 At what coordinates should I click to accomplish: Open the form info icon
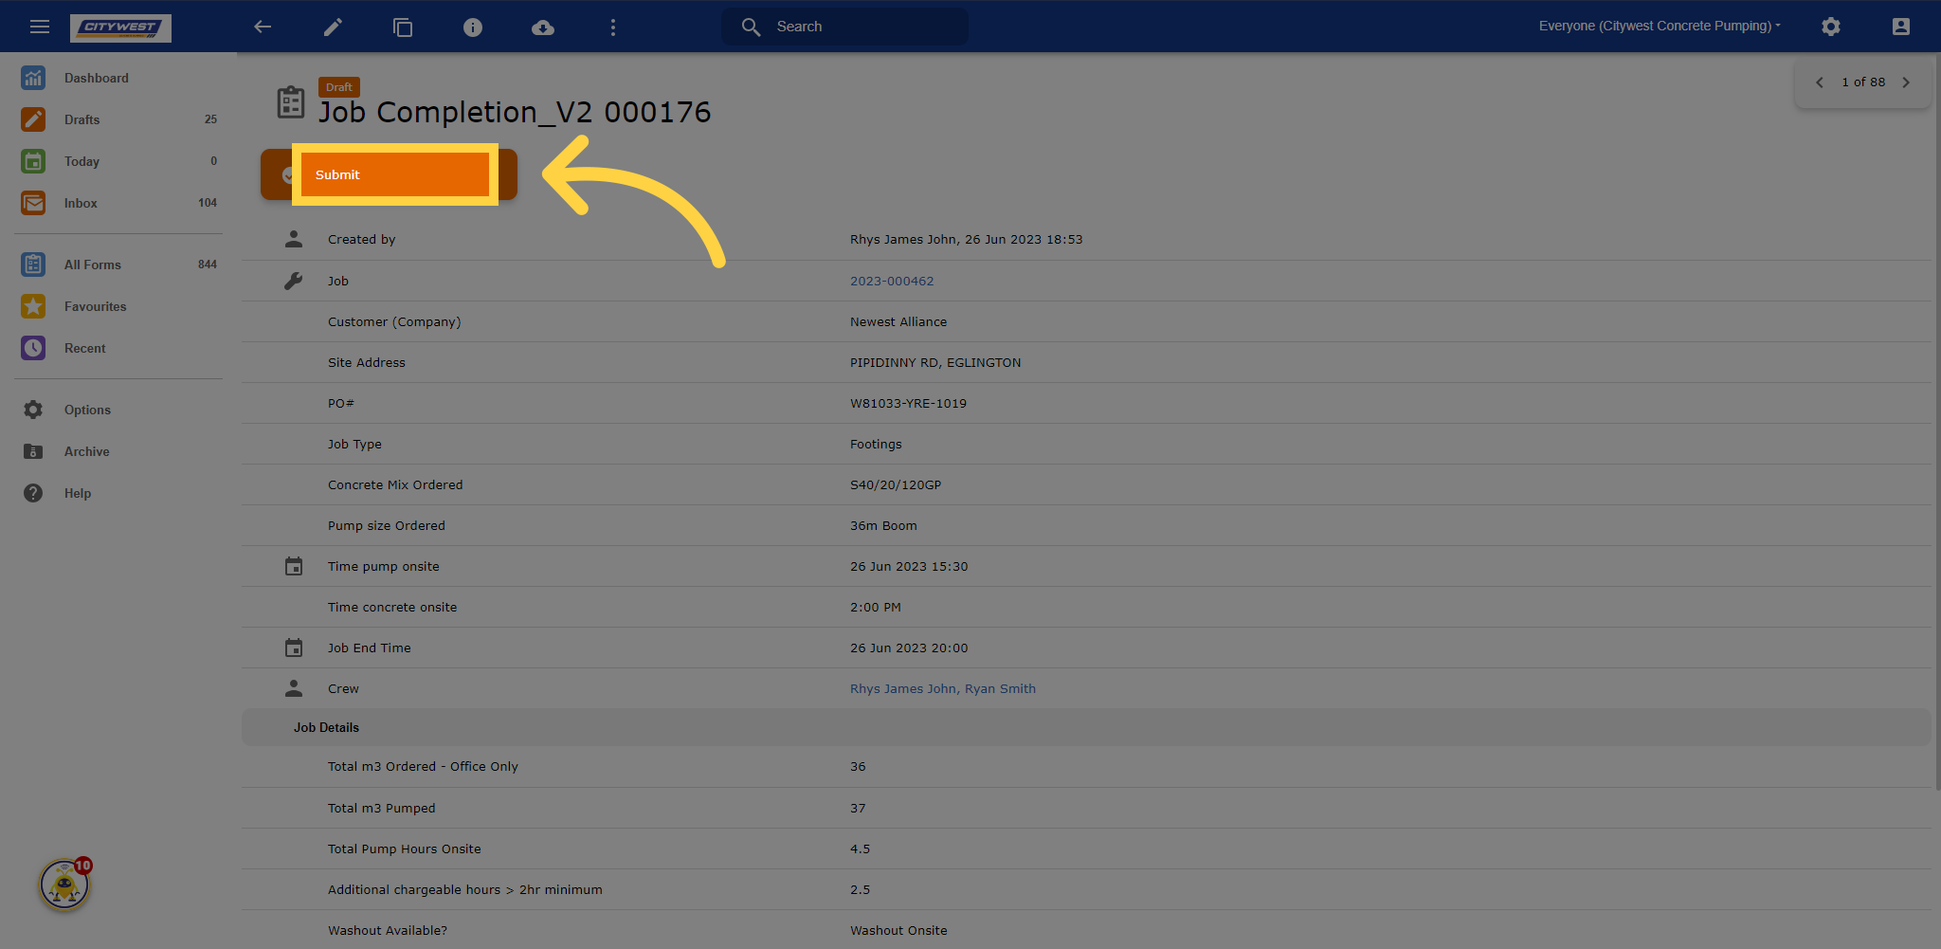(x=473, y=27)
